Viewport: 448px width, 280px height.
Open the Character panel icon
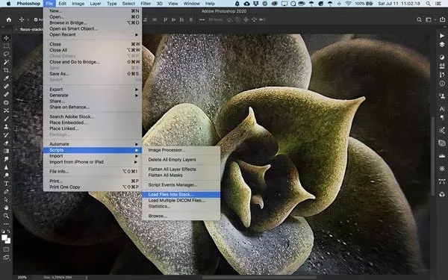tap(442, 108)
